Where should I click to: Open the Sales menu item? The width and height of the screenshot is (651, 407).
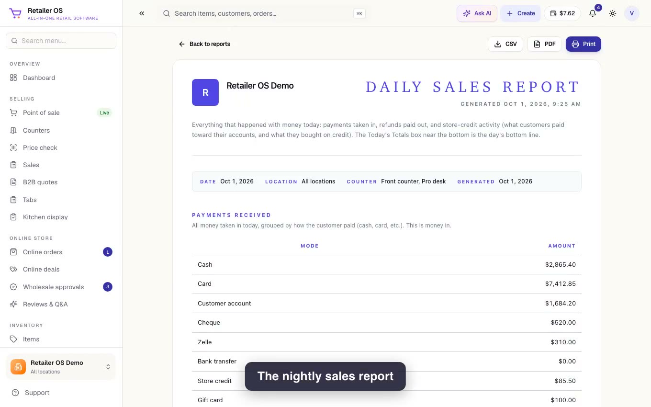[x=61, y=165]
